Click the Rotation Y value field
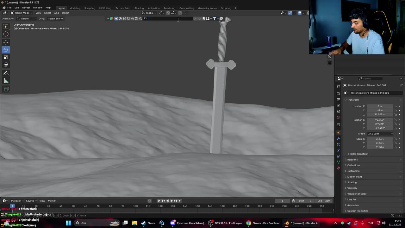This screenshot has width=405, height=228. point(380,124)
